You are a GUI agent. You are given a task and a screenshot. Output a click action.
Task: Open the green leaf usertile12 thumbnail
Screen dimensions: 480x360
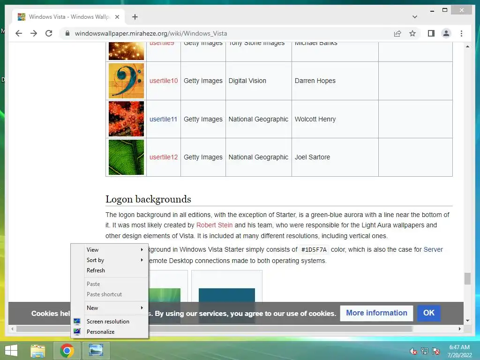126,157
